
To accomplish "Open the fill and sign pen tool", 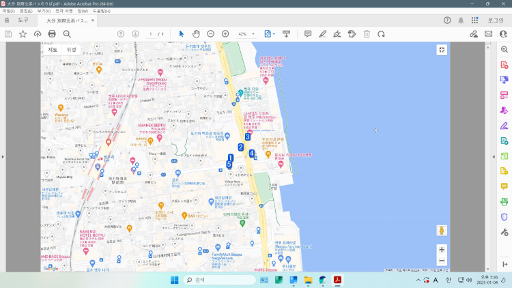I will [x=504, y=126].
